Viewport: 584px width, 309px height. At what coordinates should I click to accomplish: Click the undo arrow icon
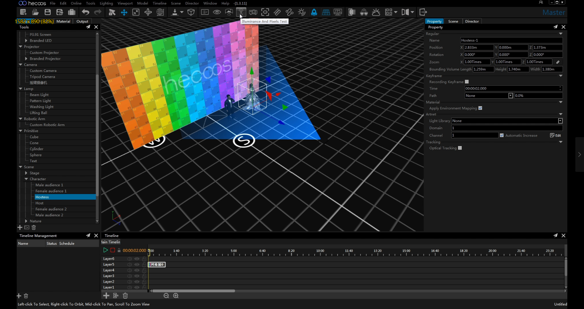[86, 12]
